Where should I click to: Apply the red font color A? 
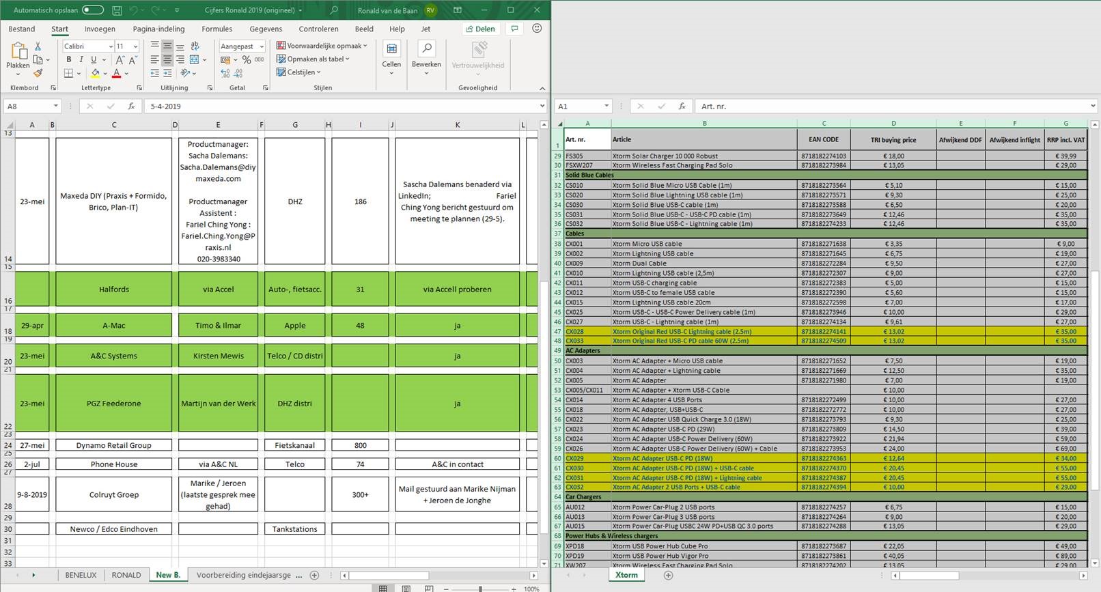(117, 73)
